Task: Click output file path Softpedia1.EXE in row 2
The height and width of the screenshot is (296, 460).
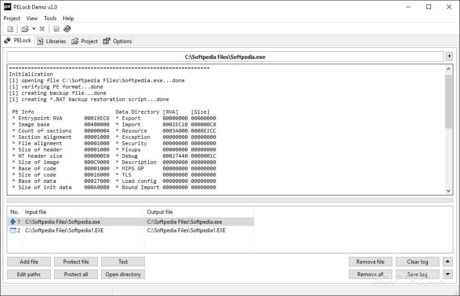Action: (187, 230)
